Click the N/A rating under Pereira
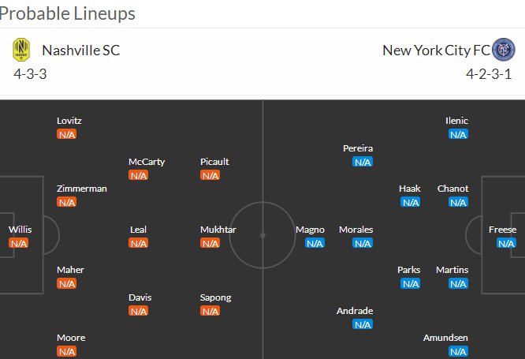The image size is (525, 359). pyautogui.click(x=363, y=162)
